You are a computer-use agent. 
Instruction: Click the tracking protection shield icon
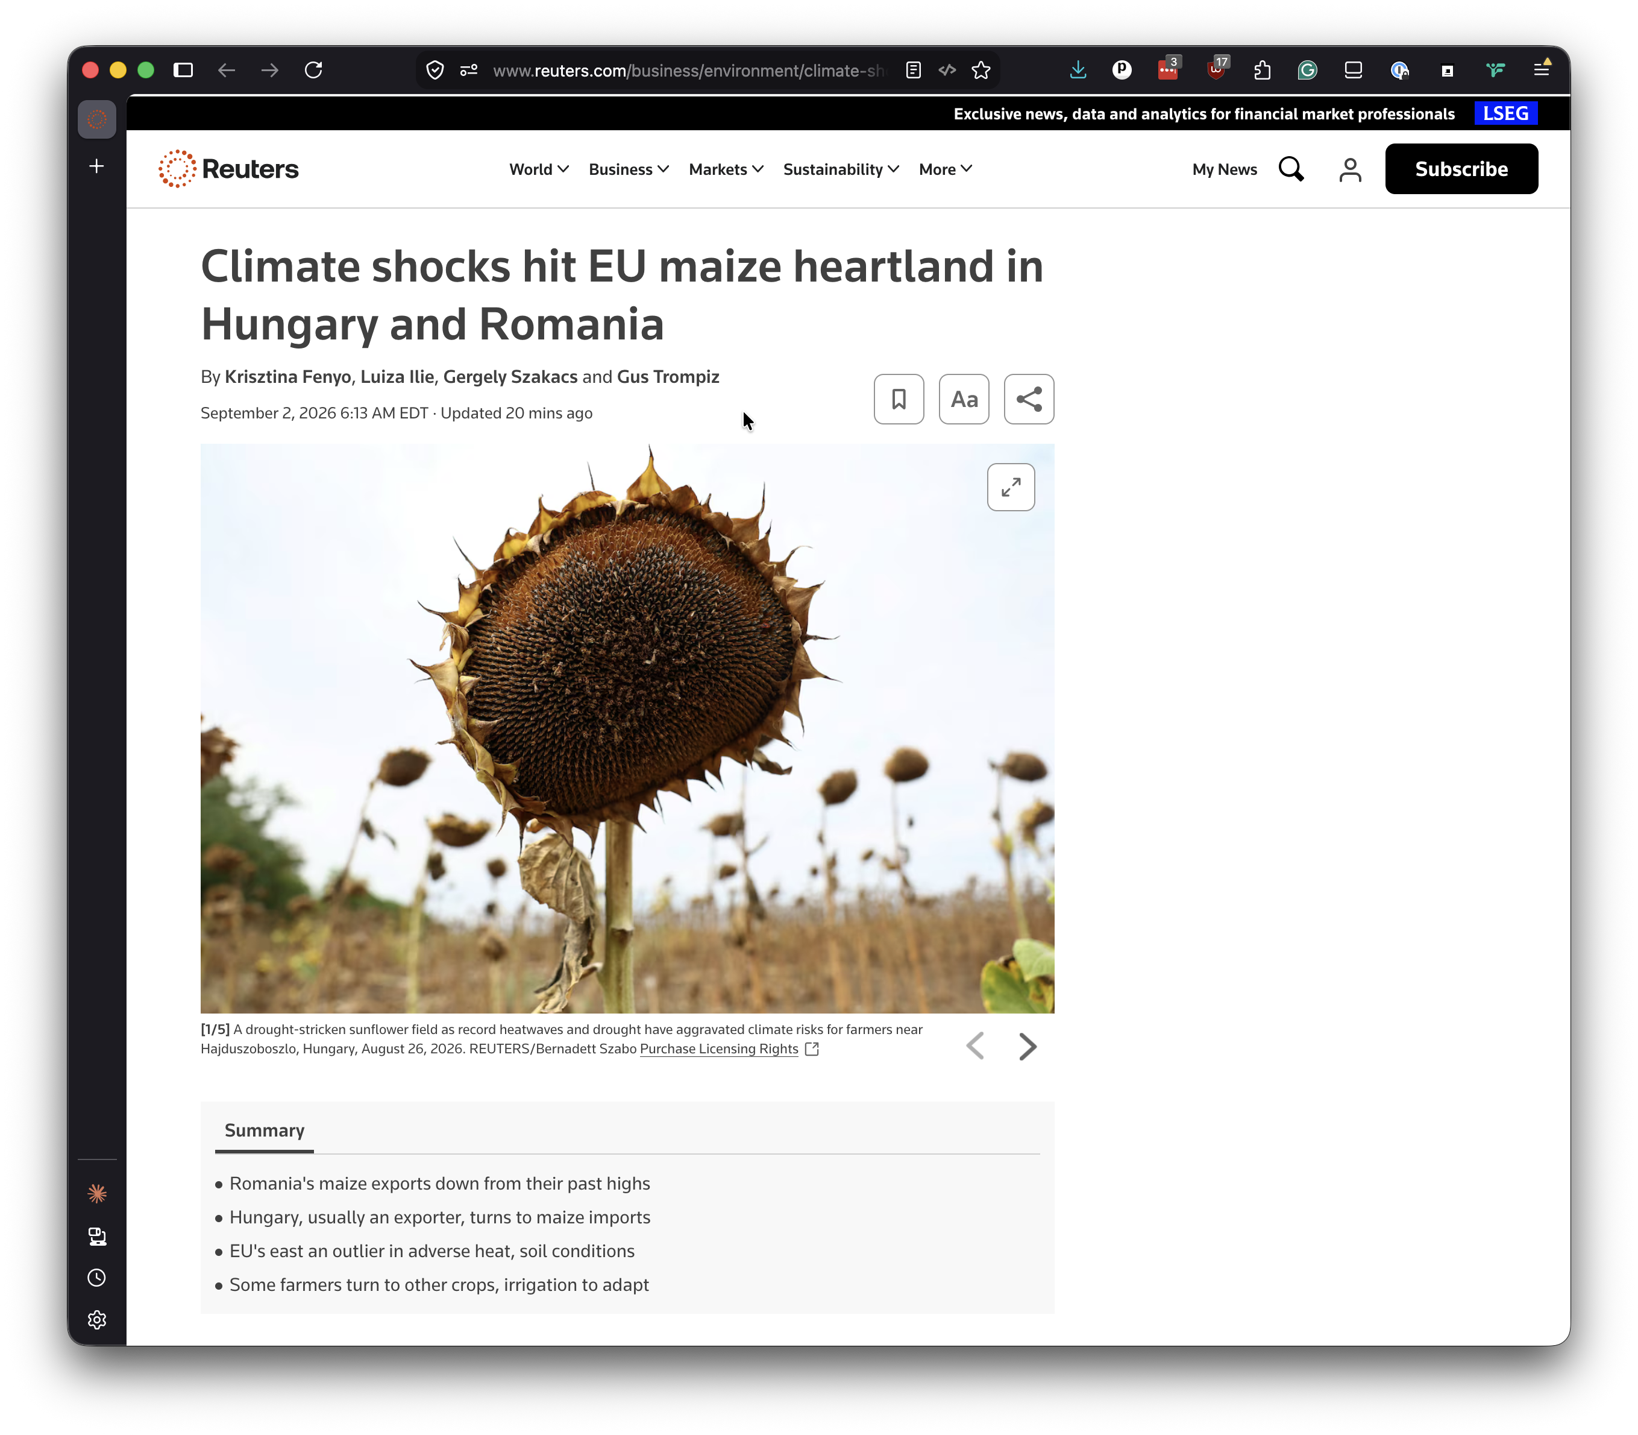point(435,71)
